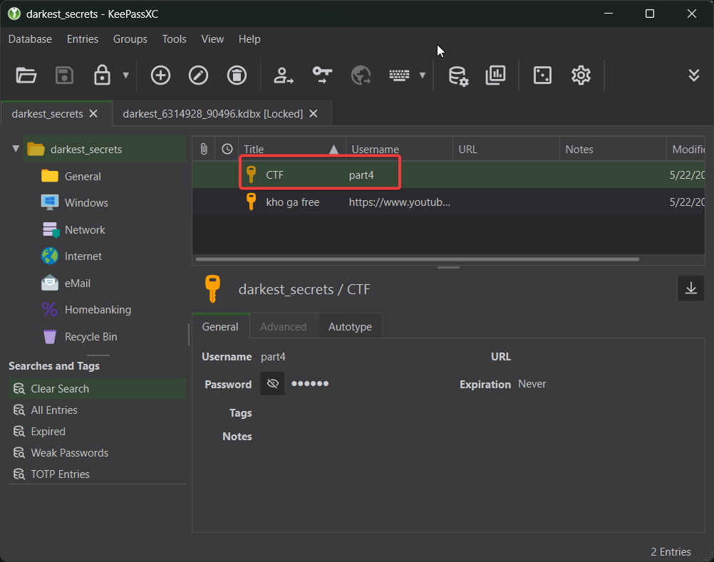Screen dimensions: 714x562
Task: Click youtube URL username cell
Action: click(x=399, y=202)
